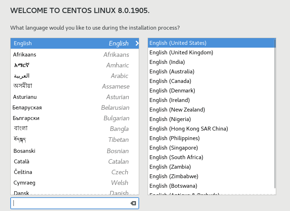Select the Amharic language row
Screen dimensions: 290x211
tap(71, 65)
